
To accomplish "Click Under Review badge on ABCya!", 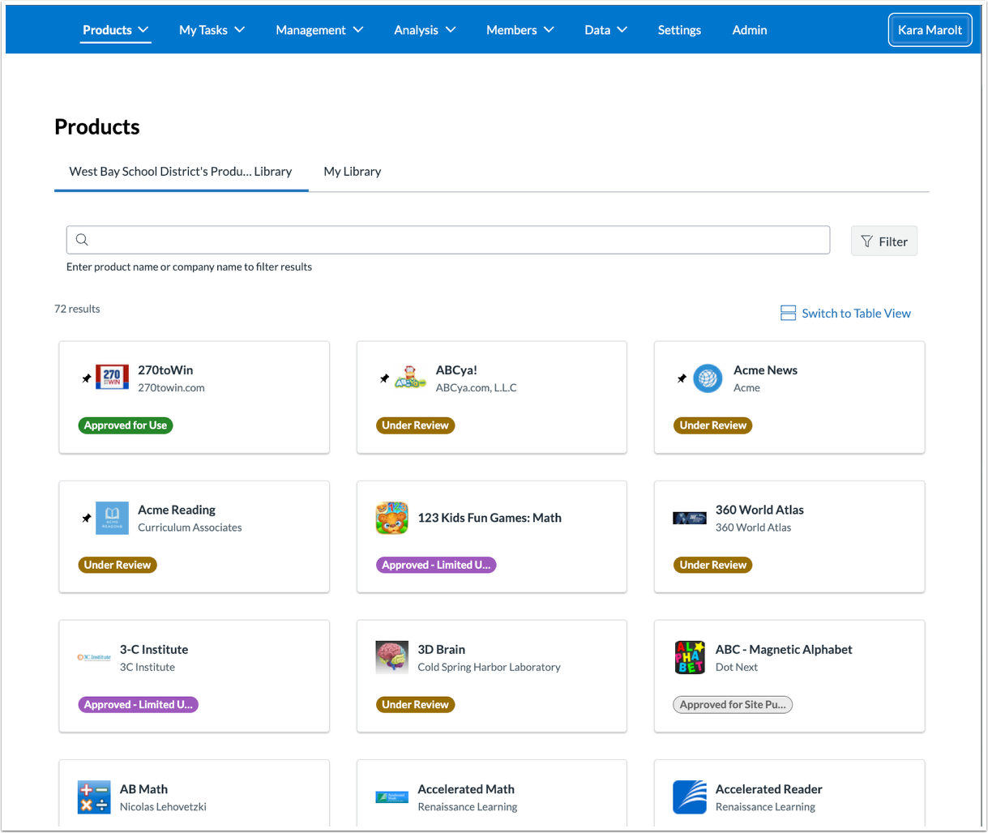I will (x=415, y=425).
